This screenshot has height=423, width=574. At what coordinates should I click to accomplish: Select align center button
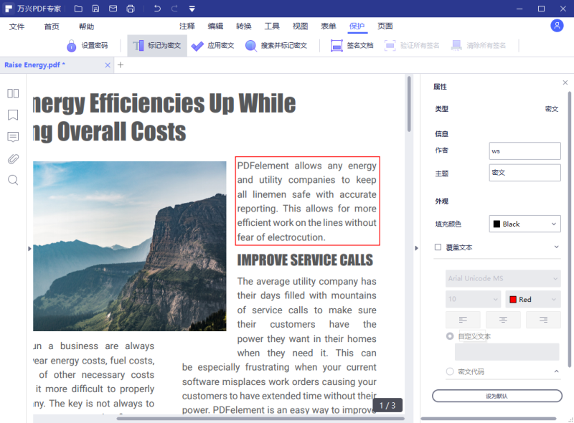(503, 320)
